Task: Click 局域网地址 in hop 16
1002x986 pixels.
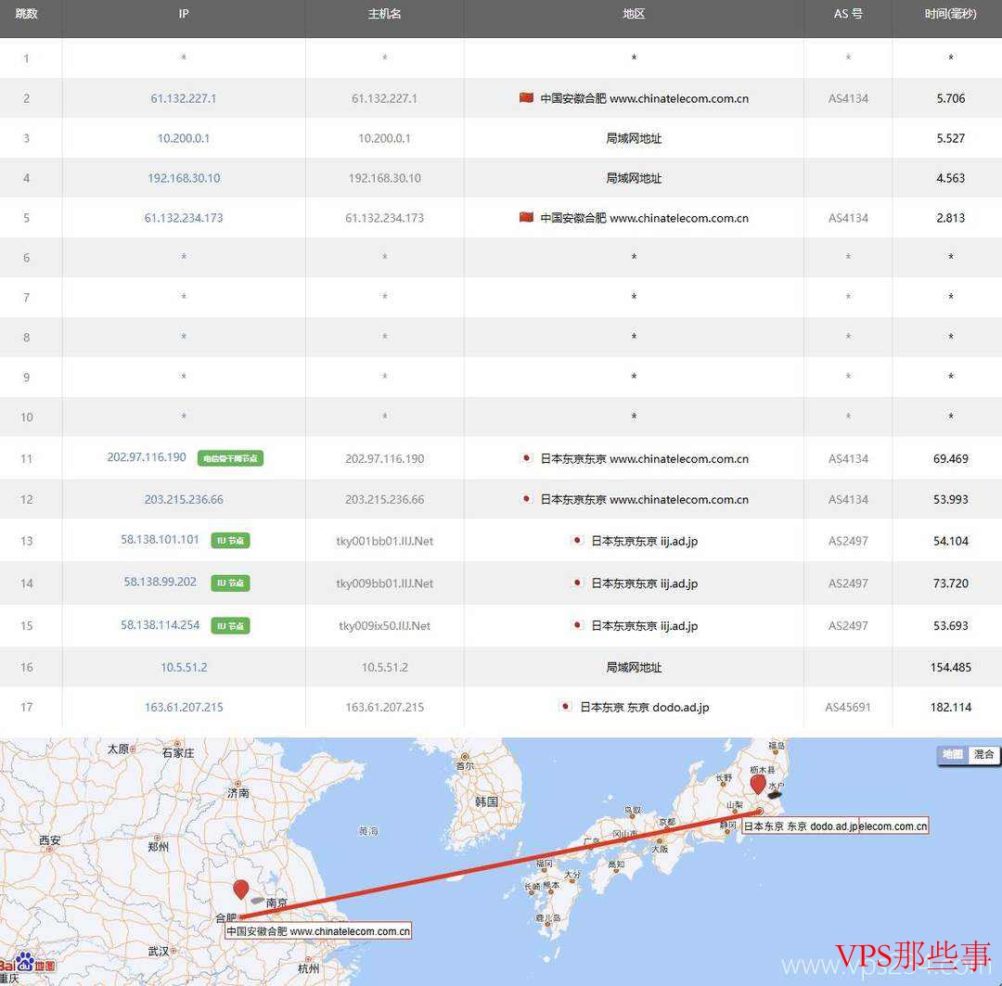Action: pos(634,667)
